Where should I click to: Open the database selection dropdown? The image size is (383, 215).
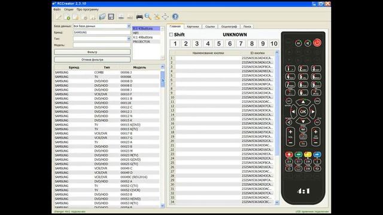(129, 26)
